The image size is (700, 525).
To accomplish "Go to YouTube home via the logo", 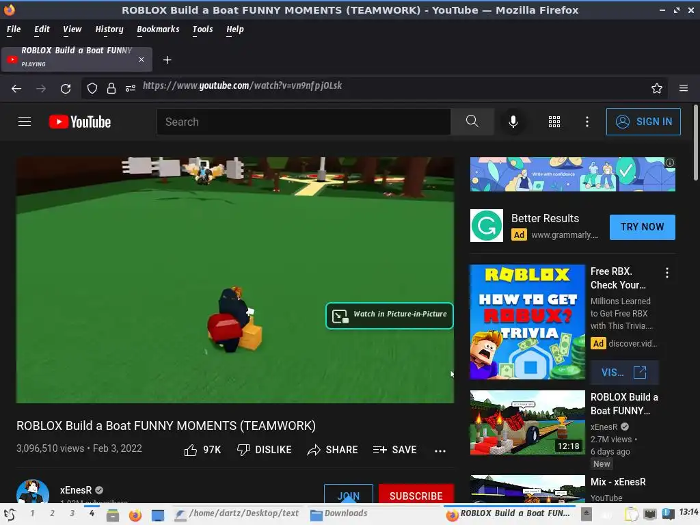I will click(x=80, y=122).
